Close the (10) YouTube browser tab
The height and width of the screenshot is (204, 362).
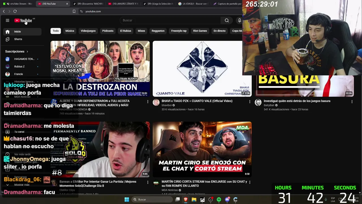[67, 4]
